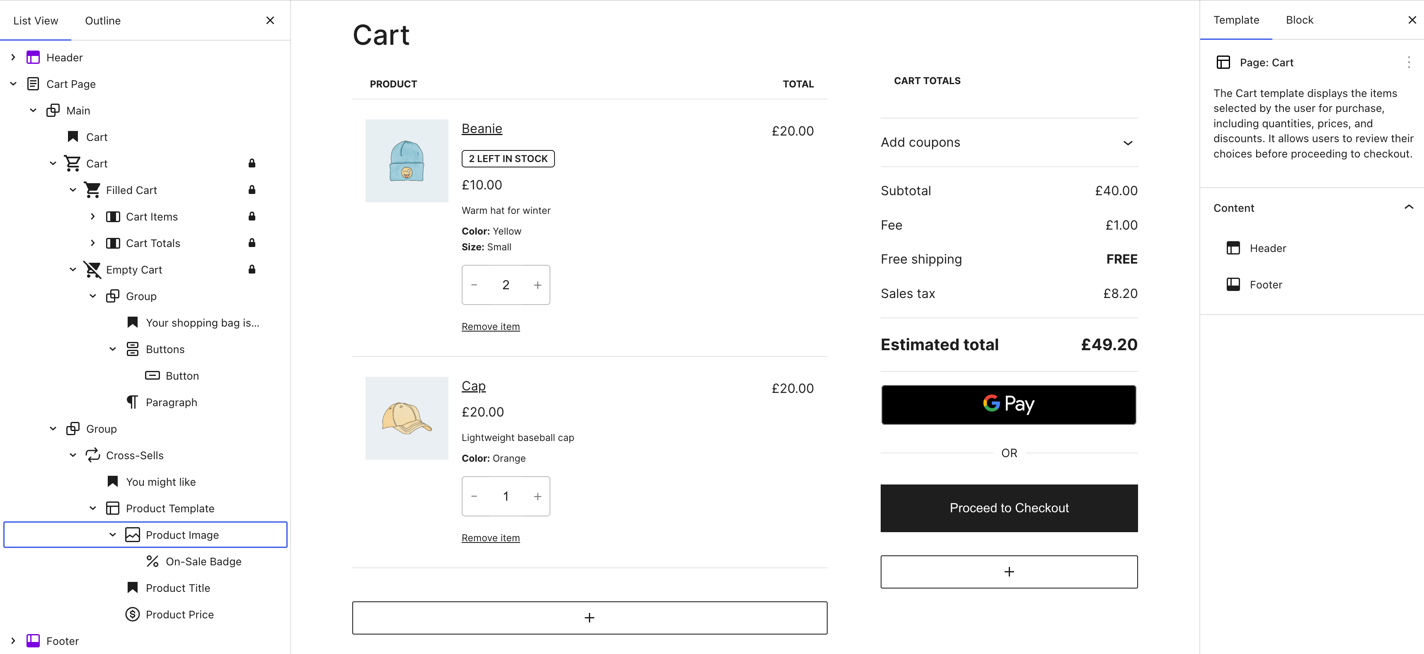Click the Cart Items columns icon
The height and width of the screenshot is (654, 1424).
tap(113, 217)
